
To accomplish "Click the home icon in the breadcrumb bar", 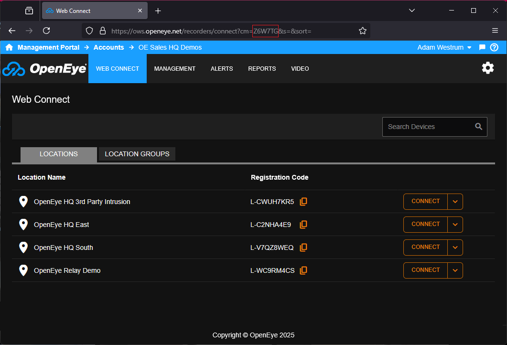I will point(9,47).
